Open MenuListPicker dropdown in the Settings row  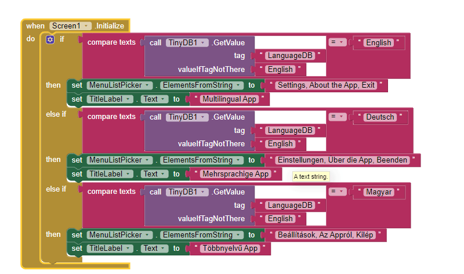click(119, 85)
